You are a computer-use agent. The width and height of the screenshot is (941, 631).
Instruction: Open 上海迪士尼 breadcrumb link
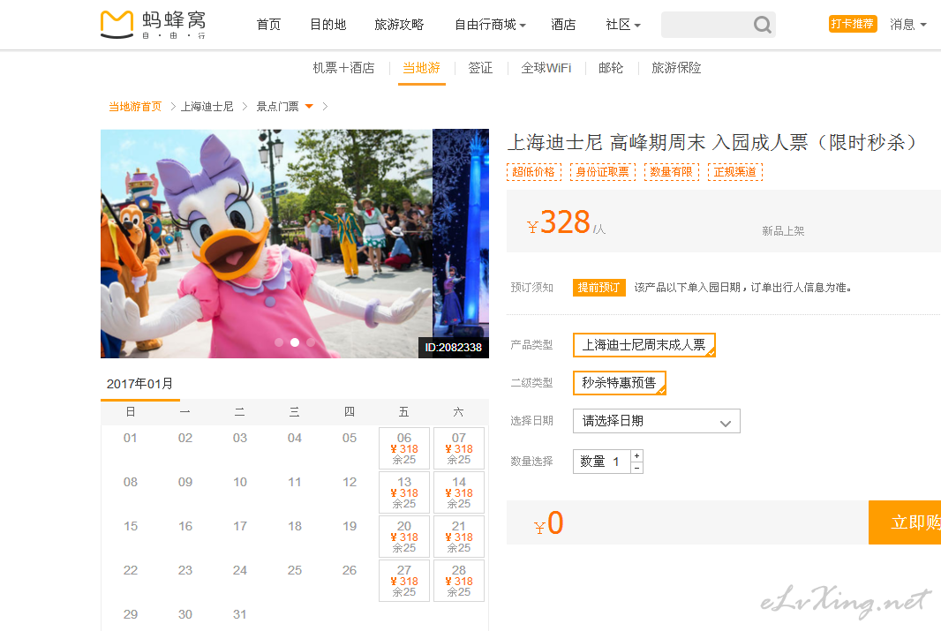pos(207,107)
